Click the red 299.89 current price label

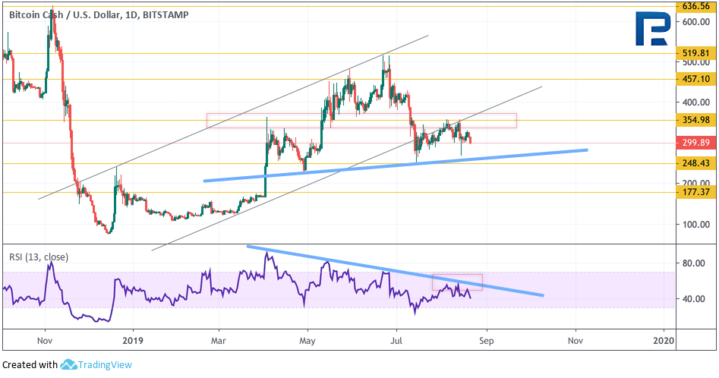pyautogui.click(x=695, y=143)
